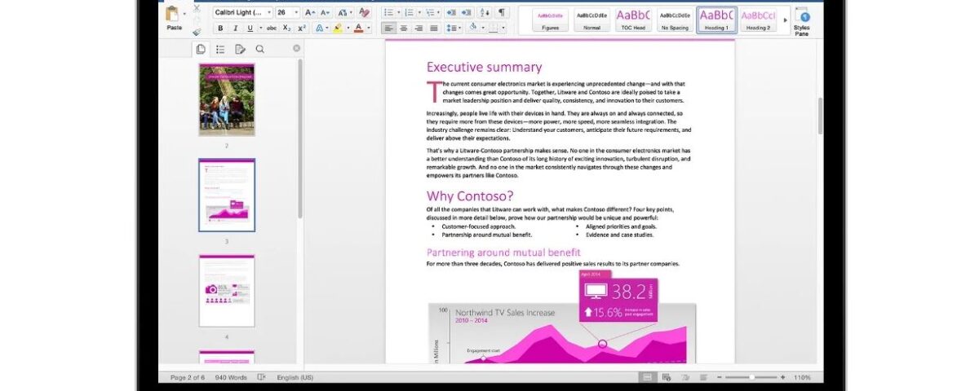
Task: Apply the red font color
Action: pos(358,29)
